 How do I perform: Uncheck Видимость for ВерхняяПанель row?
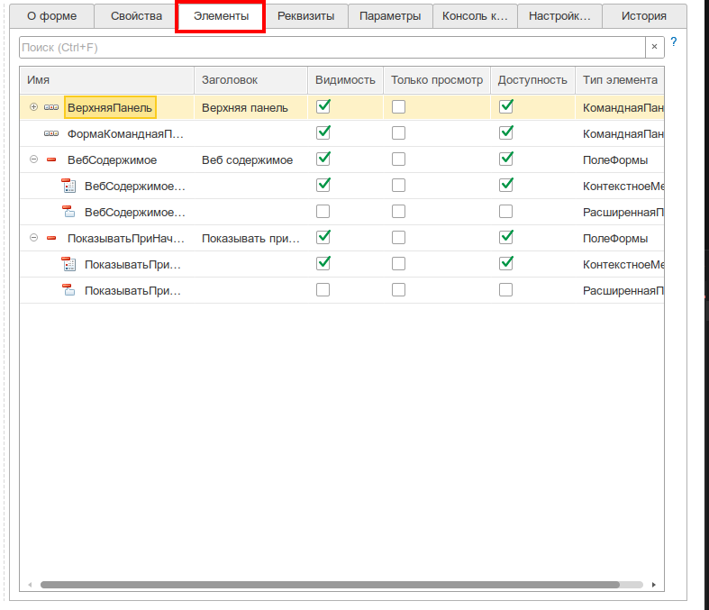click(x=323, y=106)
